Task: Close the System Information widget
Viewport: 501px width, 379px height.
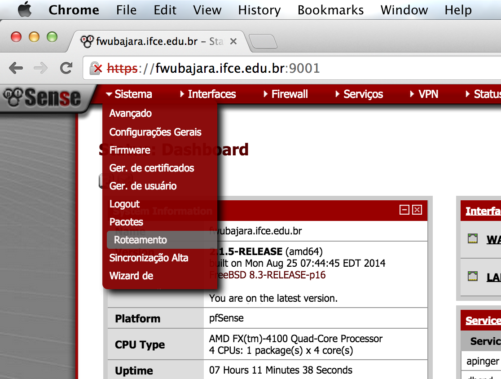Action: click(x=417, y=210)
